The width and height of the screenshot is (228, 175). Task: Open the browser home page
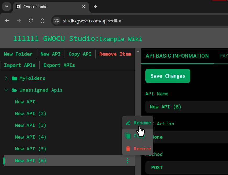click(42, 21)
